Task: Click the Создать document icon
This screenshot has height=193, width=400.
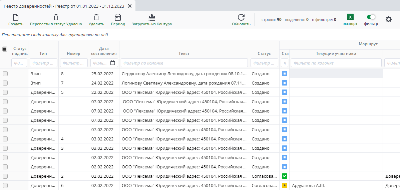Action: coord(16,17)
